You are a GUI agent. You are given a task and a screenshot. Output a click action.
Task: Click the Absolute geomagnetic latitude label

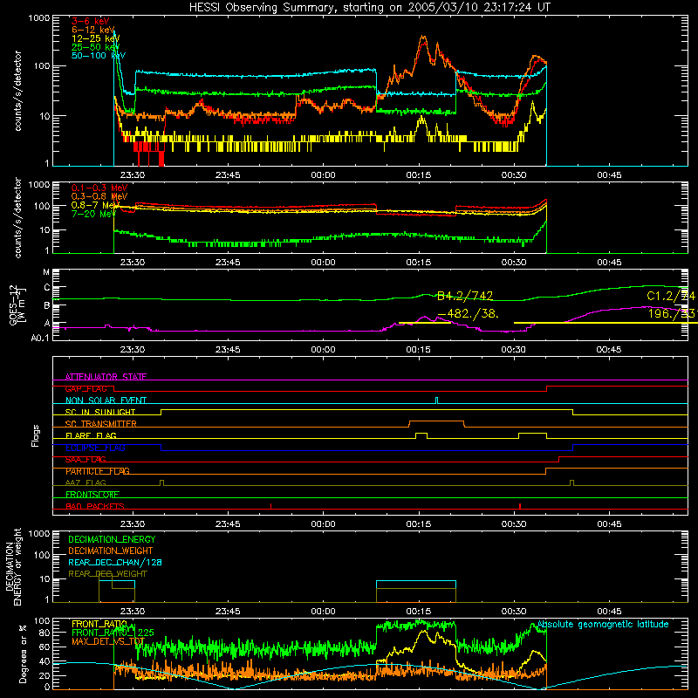[x=603, y=625]
